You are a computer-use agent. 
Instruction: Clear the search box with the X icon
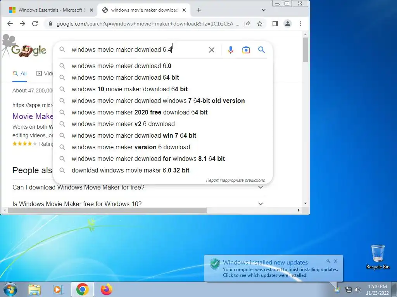[212, 50]
